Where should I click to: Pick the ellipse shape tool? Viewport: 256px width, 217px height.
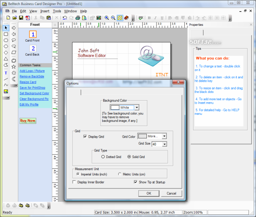tap(6, 46)
